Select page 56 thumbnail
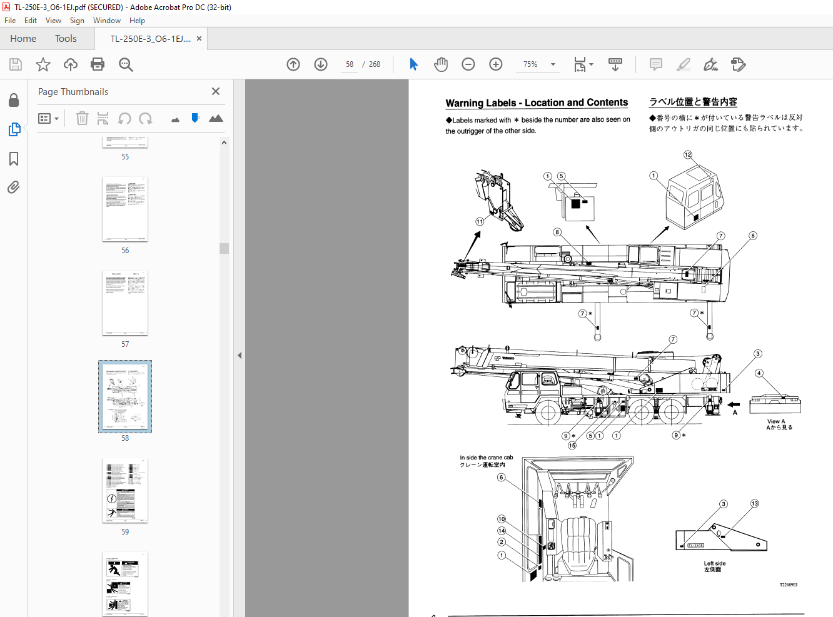The width and height of the screenshot is (833, 617). click(125, 209)
